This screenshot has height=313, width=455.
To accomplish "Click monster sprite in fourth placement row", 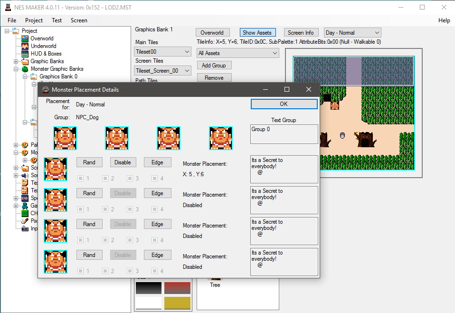I will (56, 262).
